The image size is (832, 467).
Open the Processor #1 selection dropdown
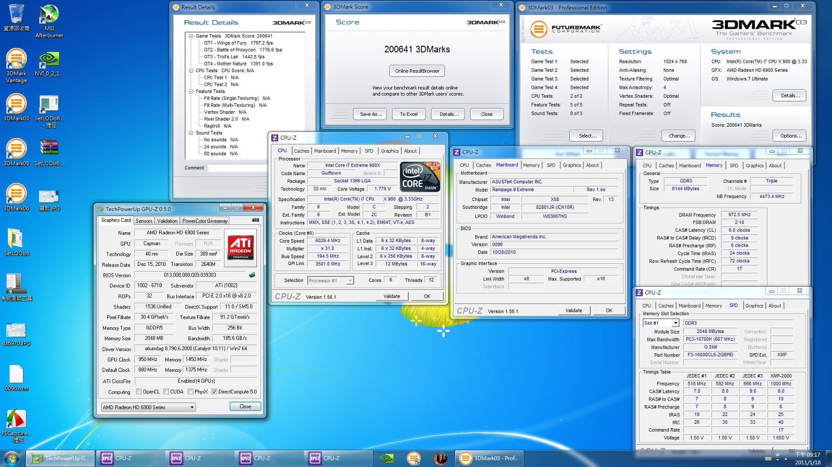point(330,281)
